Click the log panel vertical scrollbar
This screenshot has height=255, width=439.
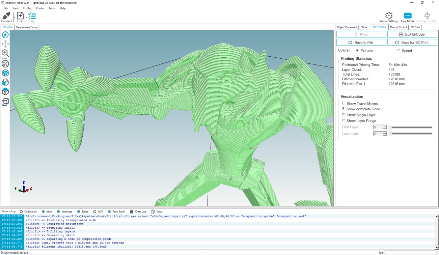pyautogui.click(x=437, y=231)
